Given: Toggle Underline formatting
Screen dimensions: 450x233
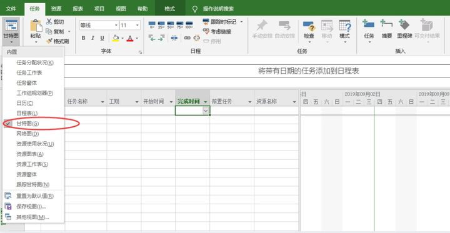Looking at the screenshot, I should pos(102,38).
